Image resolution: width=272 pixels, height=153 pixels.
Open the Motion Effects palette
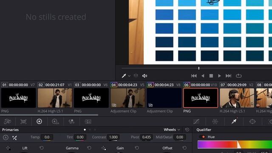[88, 122]
